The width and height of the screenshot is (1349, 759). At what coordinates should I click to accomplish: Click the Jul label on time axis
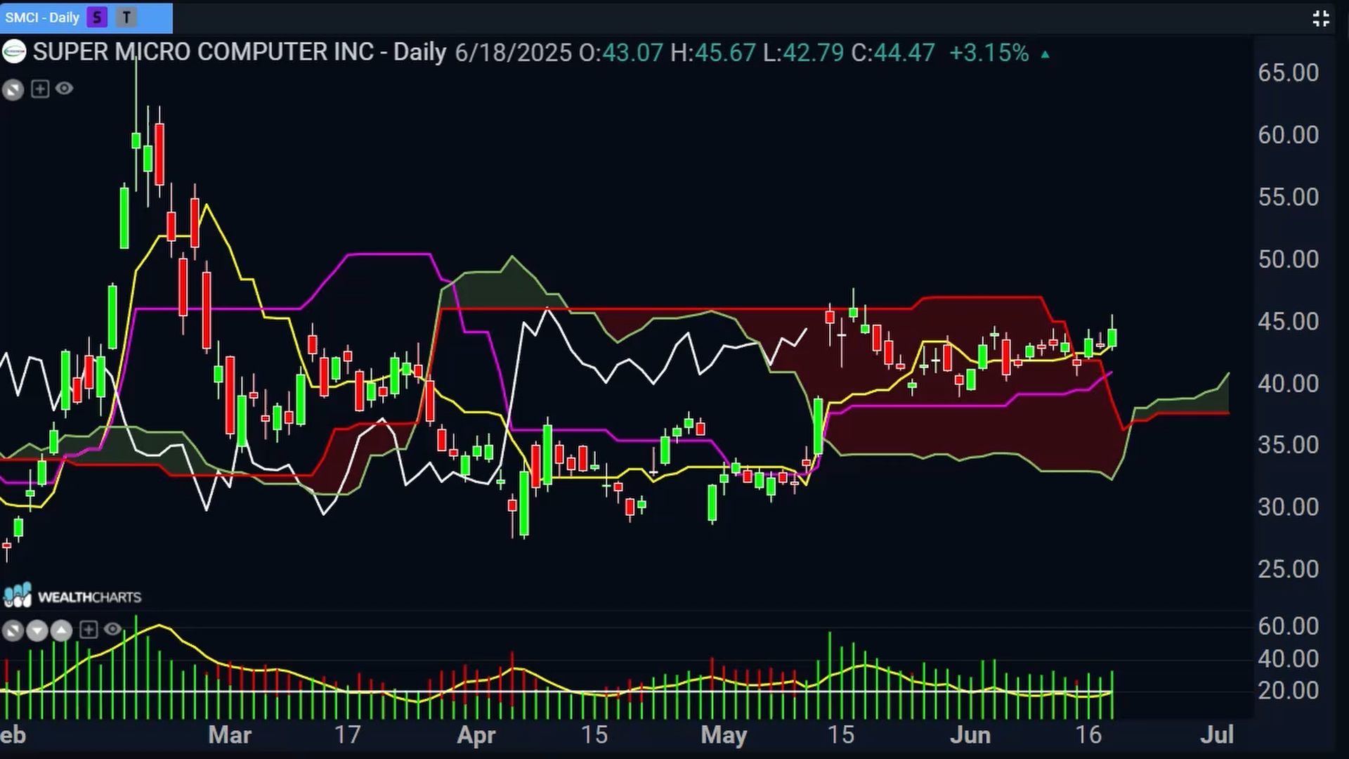pos(1217,735)
